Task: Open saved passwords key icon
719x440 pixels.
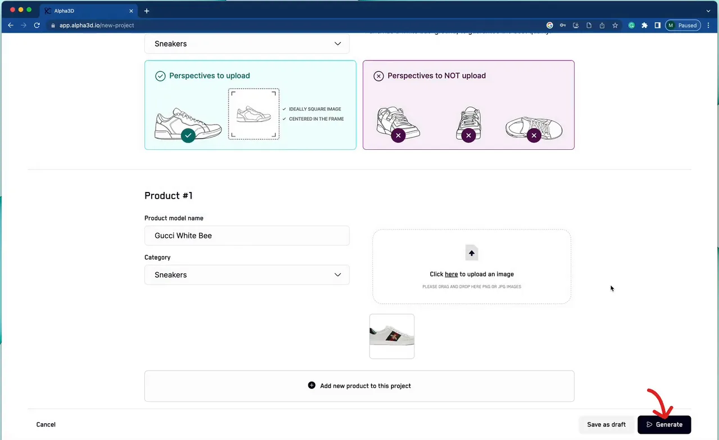Action: click(x=563, y=25)
